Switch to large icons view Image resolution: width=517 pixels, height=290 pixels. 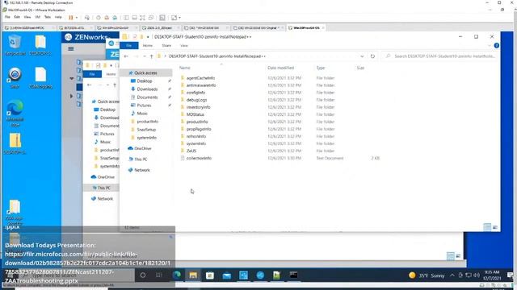tap(495, 227)
